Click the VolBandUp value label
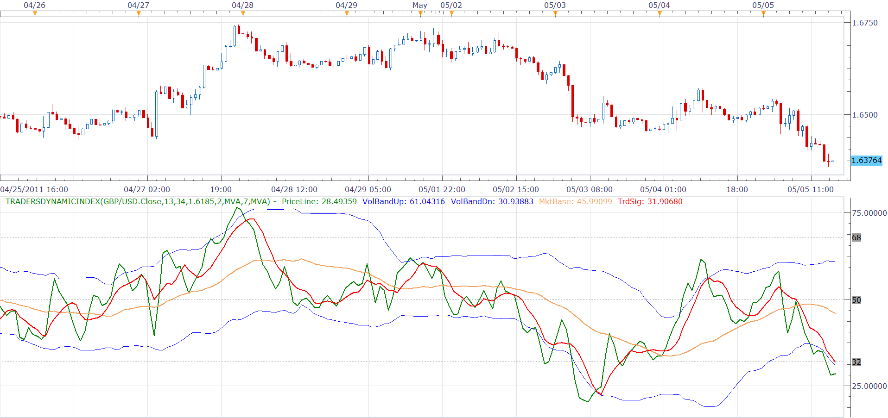Viewport: 888px width, 418px height. [x=404, y=202]
